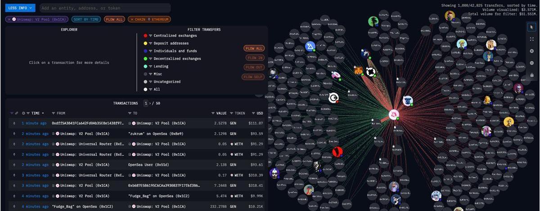
Task: Click the WETH token icon on $9.99K row
Action: [x=232, y=196]
